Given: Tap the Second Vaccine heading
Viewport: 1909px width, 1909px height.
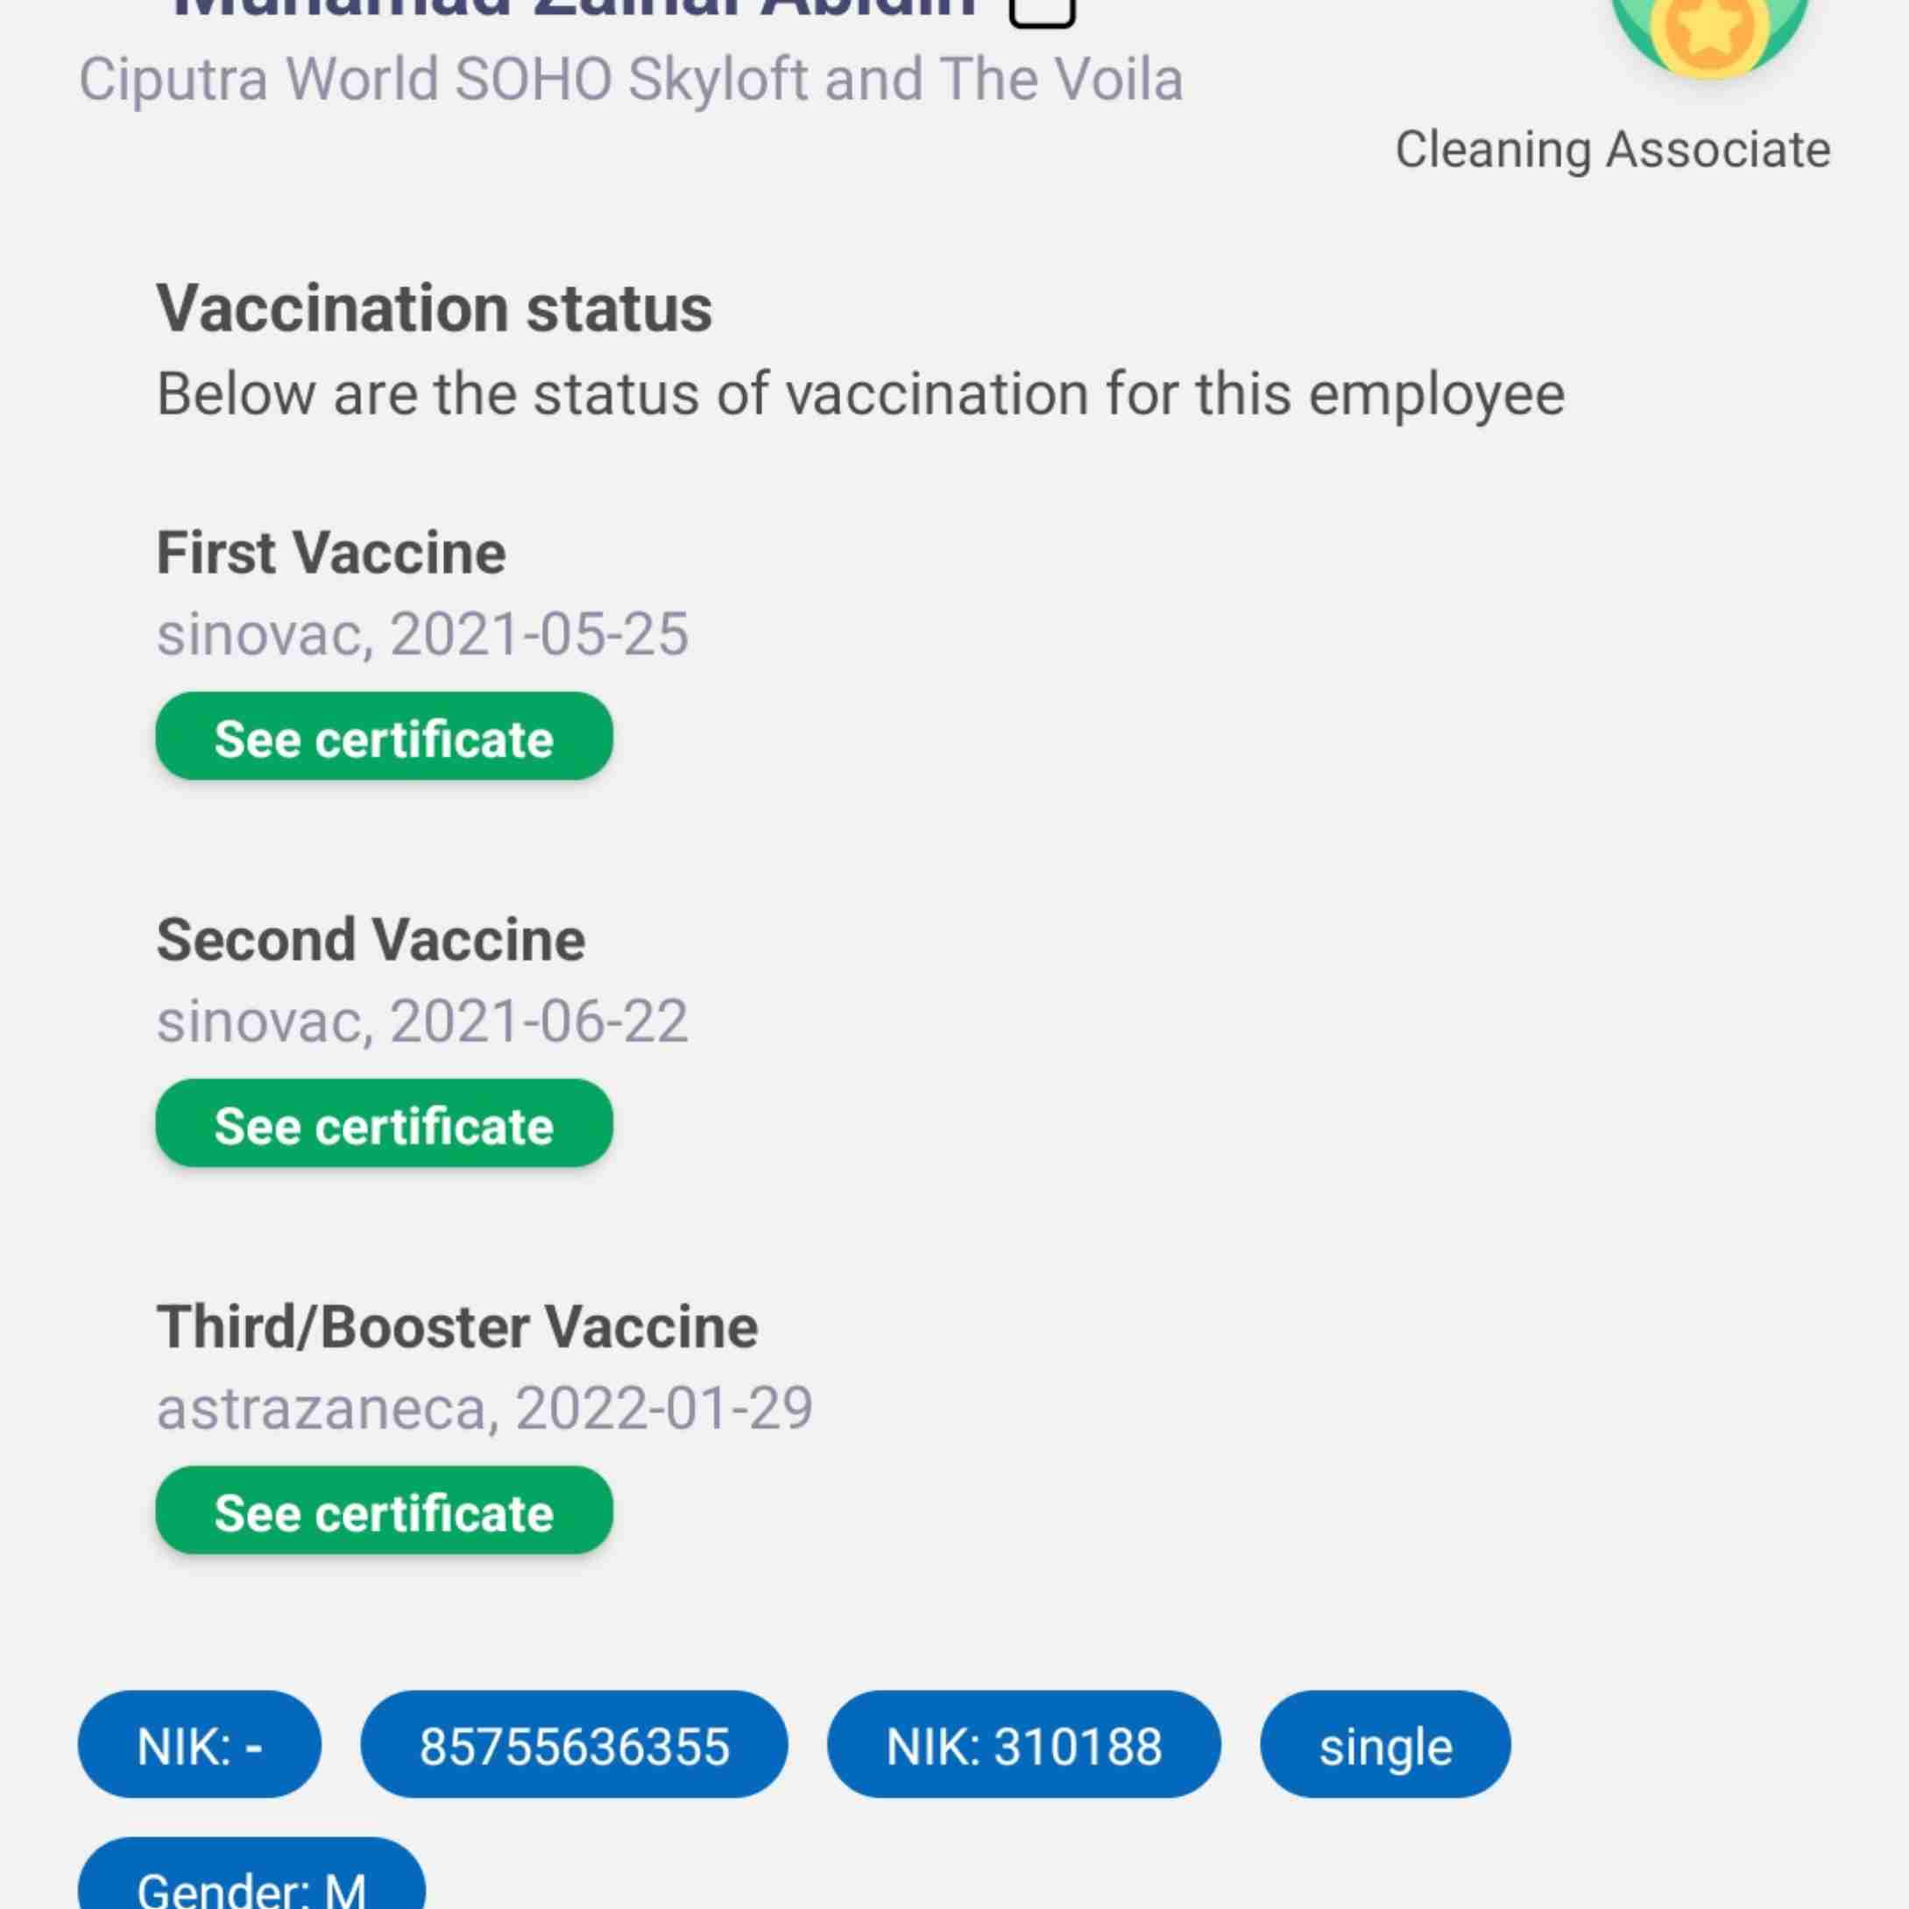Looking at the screenshot, I should click(371, 940).
